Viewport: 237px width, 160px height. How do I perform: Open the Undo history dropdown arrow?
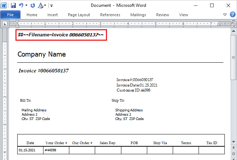point(26,6)
